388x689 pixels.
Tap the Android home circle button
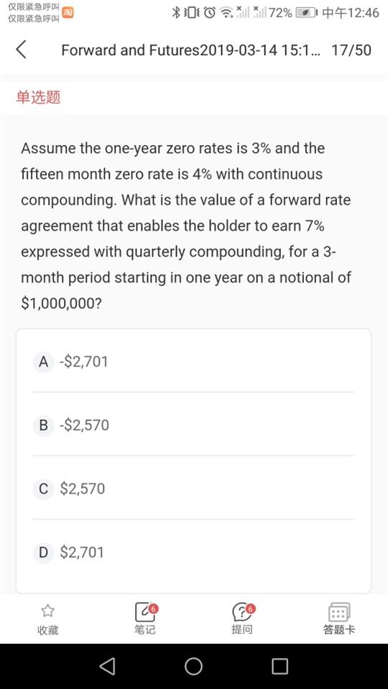point(193,666)
